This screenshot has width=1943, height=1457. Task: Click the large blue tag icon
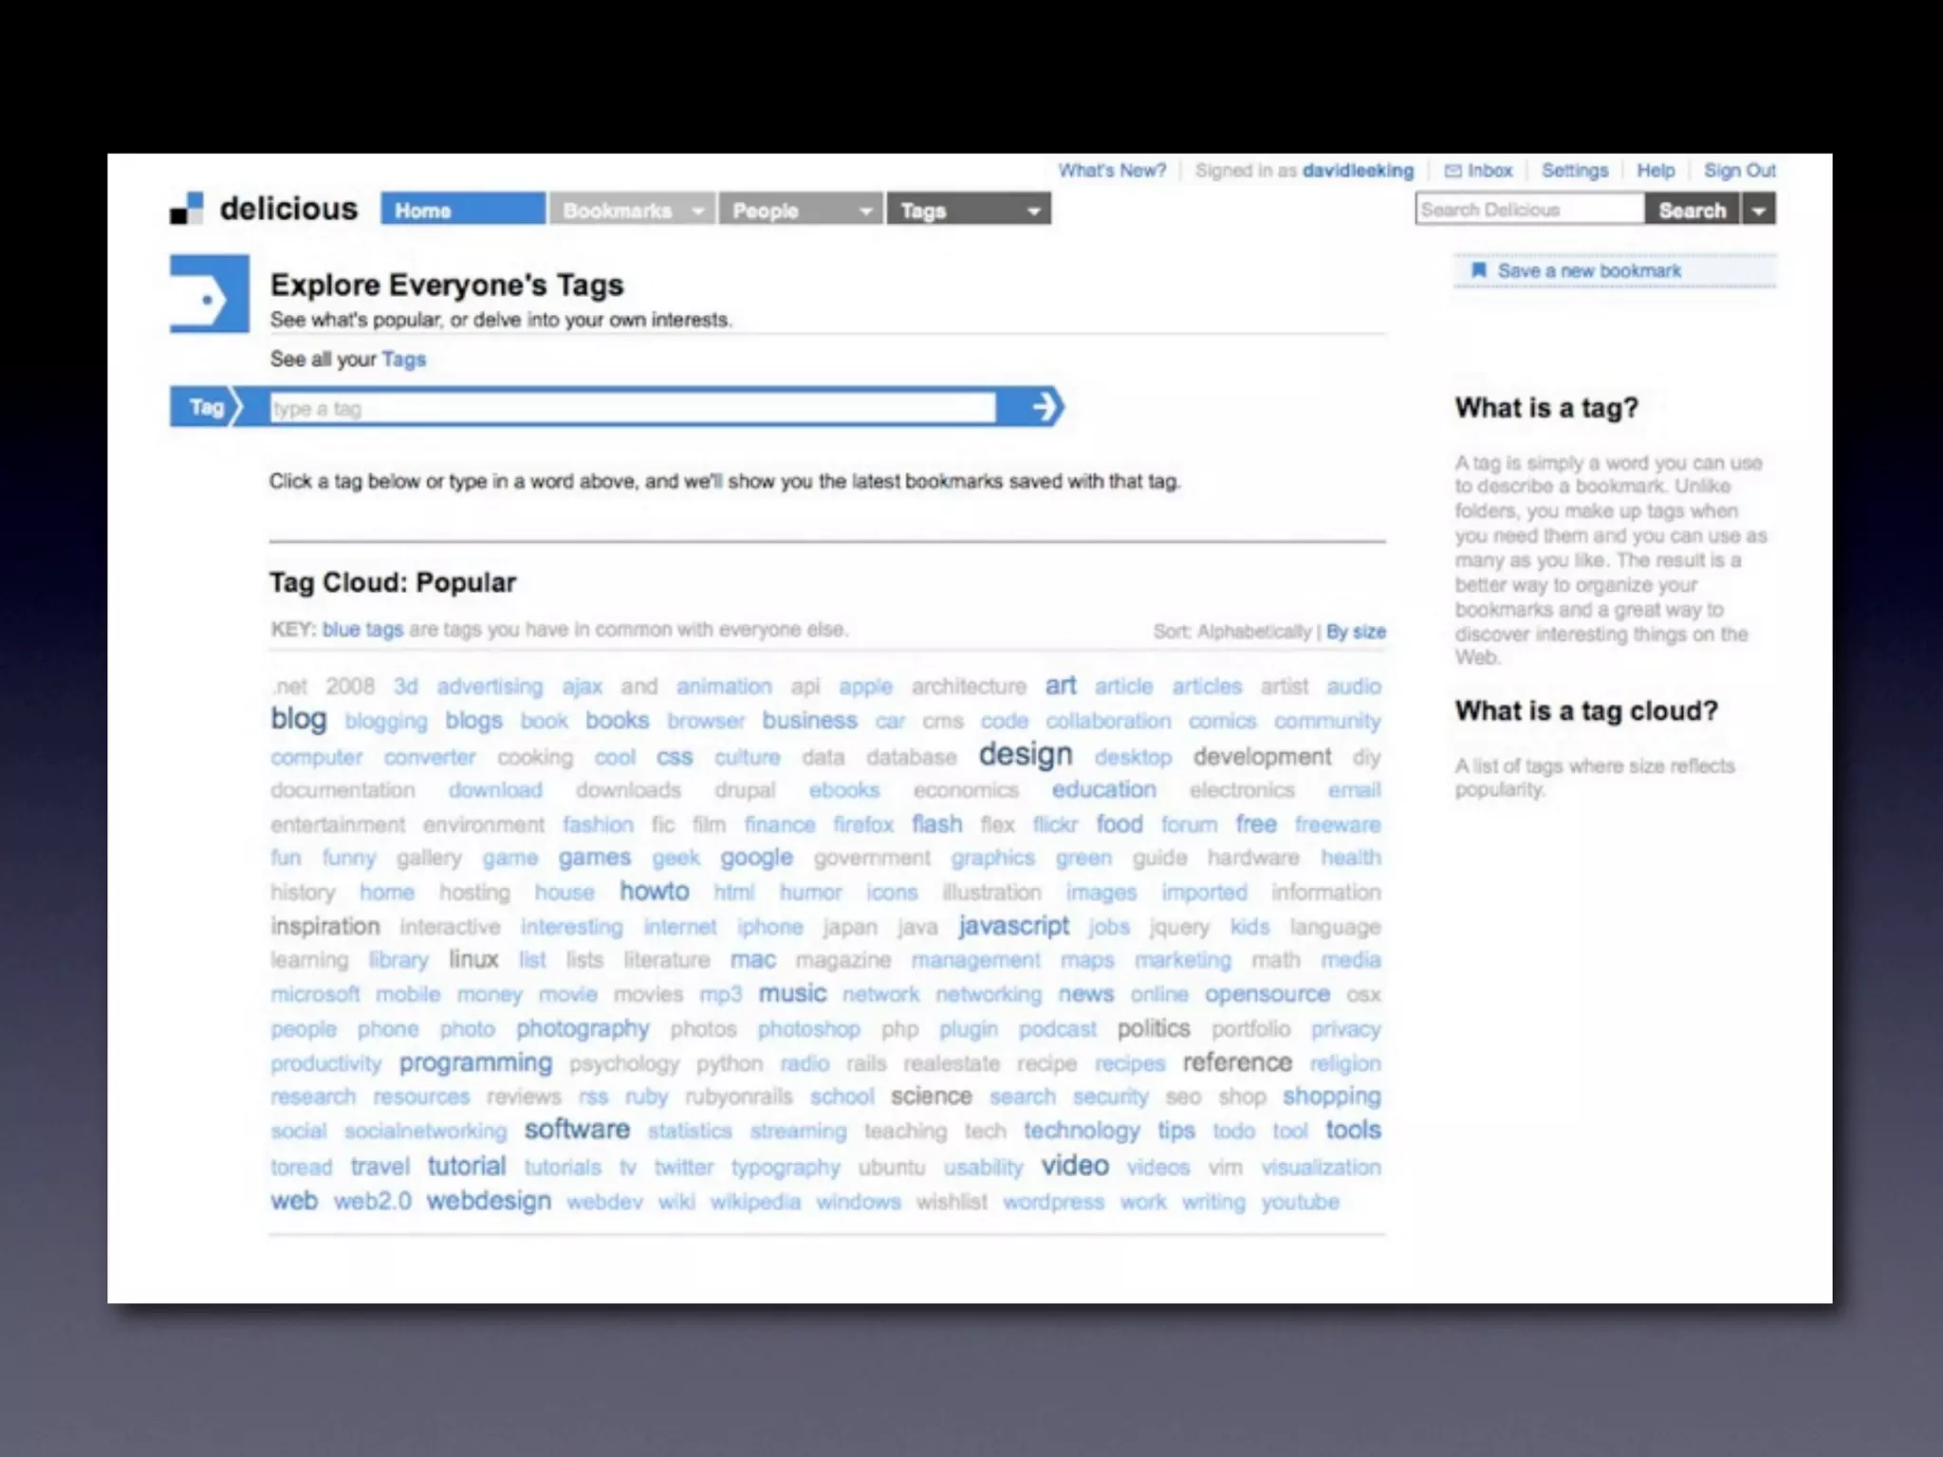(210, 294)
